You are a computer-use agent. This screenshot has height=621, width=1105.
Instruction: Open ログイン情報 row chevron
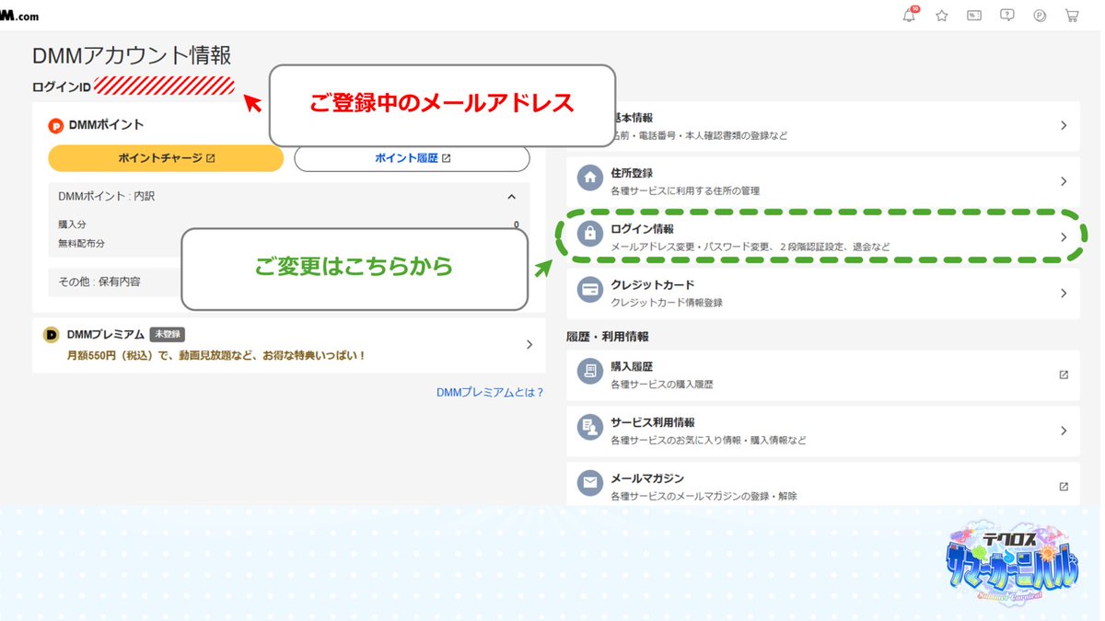tap(1064, 237)
